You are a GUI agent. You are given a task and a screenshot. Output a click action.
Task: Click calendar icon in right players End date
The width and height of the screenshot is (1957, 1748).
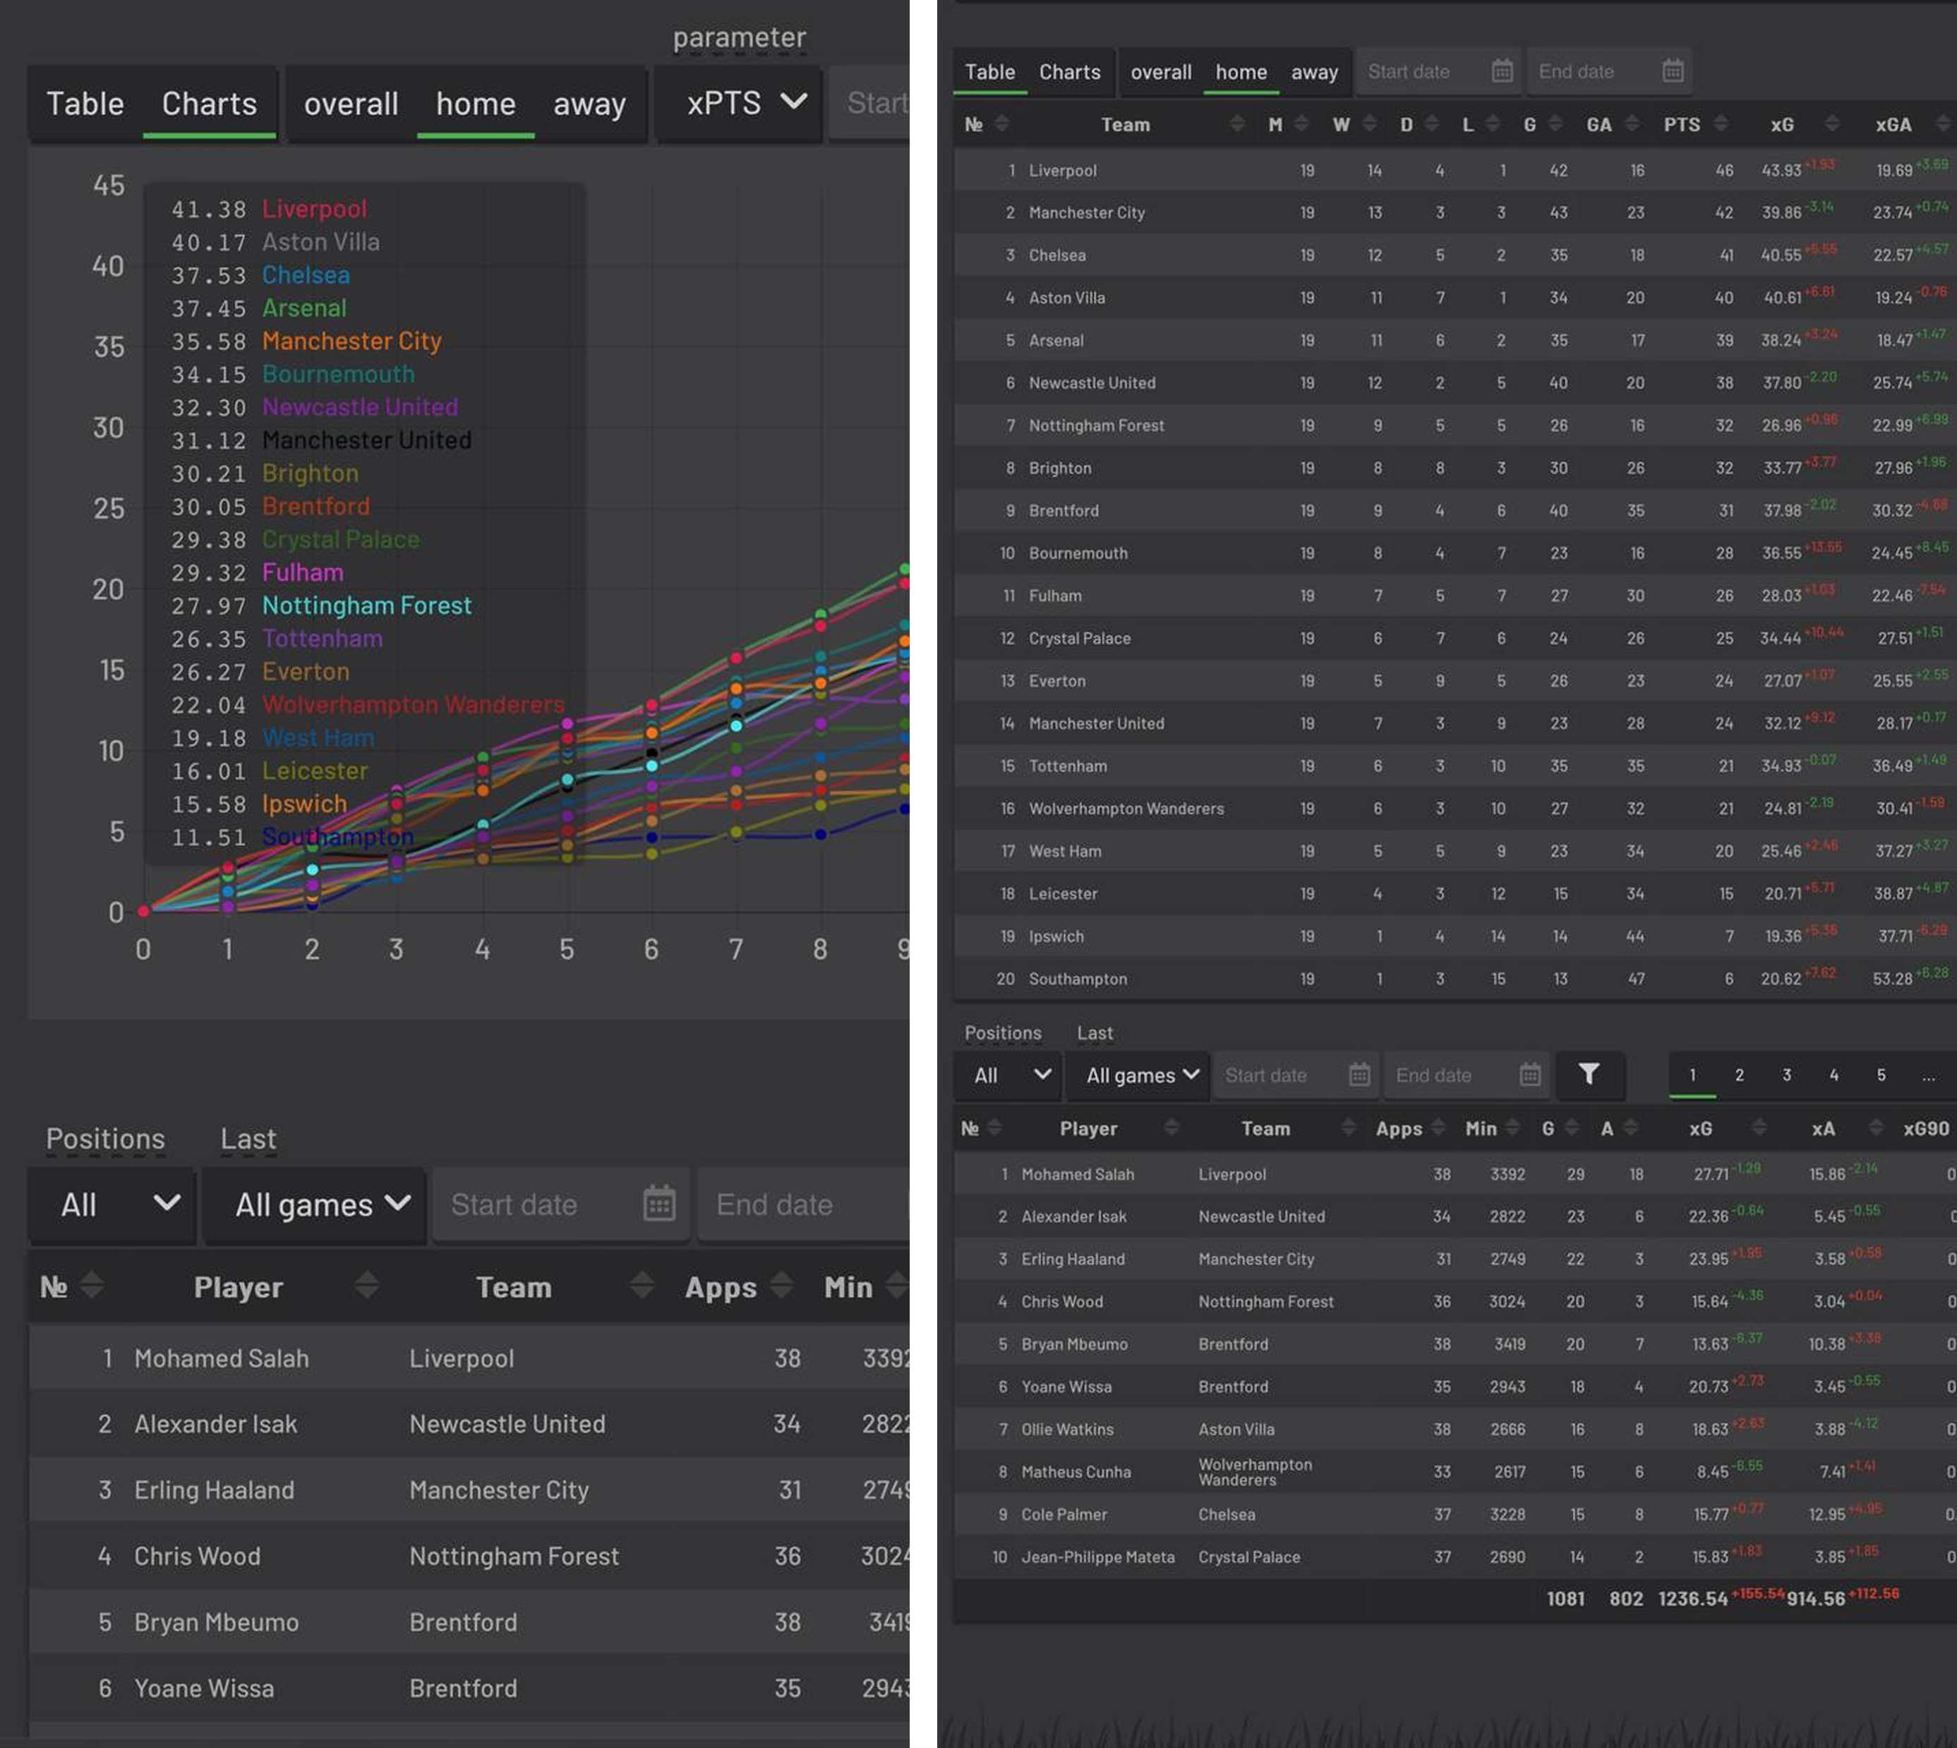pyautogui.click(x=1530, y=1075)
